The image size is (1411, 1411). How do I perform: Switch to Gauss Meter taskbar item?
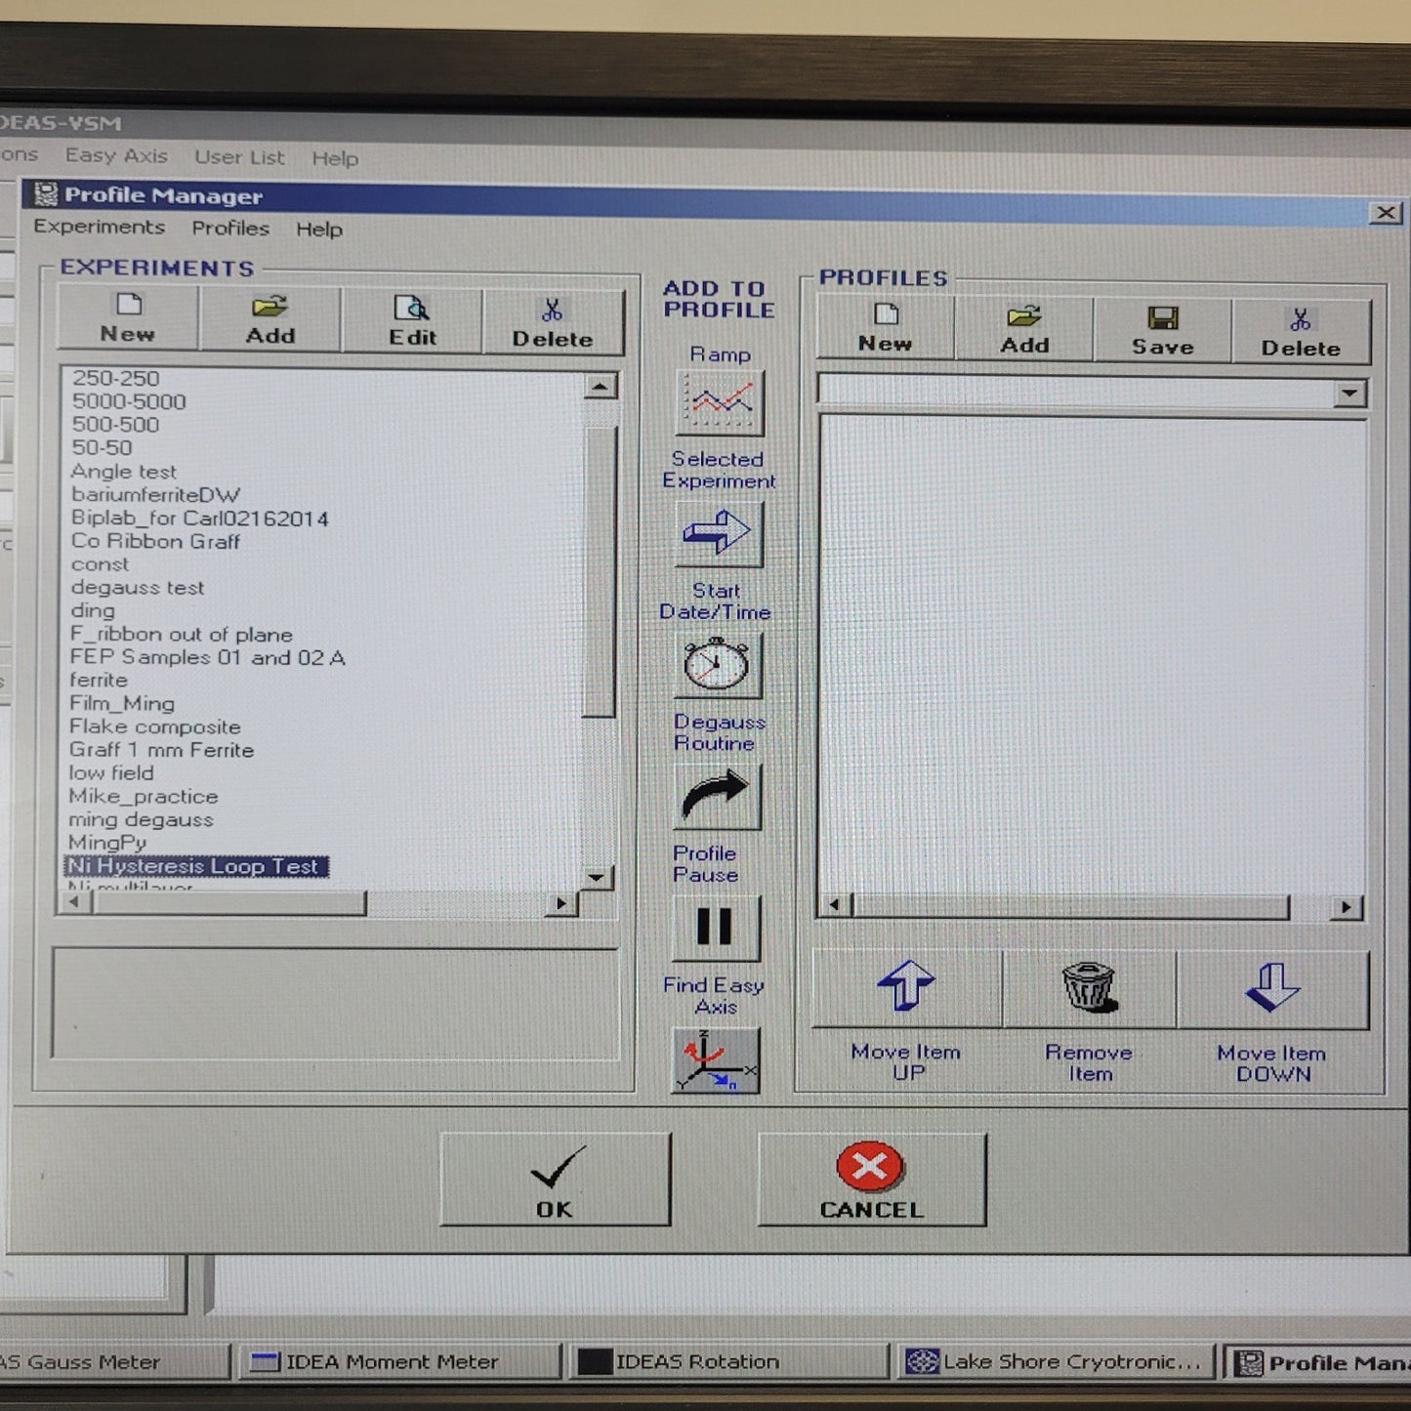[x=113, y=1361]
